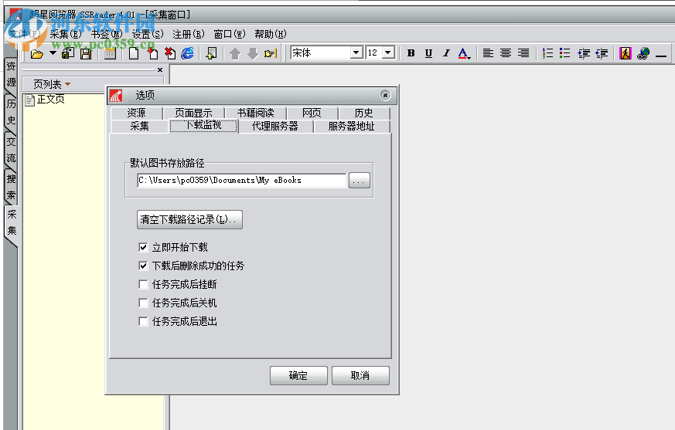Open the 窗口(W) menu
Screen dimensions: 675x430
click(x=230, y=34)
